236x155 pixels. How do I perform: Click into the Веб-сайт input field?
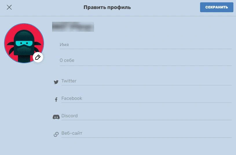(147, 134)
